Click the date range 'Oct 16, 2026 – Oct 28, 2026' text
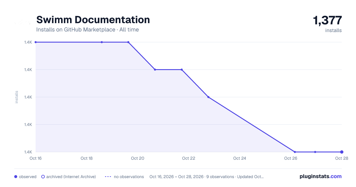Viewport: 356px width, 187px height. (177, 177)
